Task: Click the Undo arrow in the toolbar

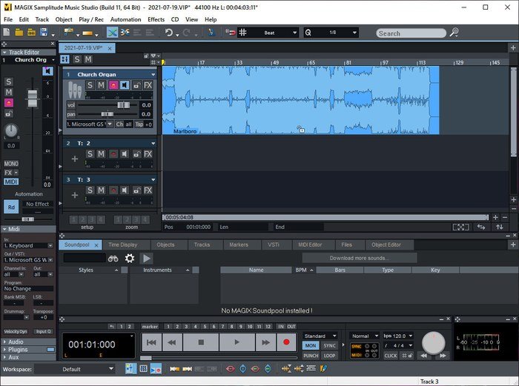Action: [x=169, y=33]
